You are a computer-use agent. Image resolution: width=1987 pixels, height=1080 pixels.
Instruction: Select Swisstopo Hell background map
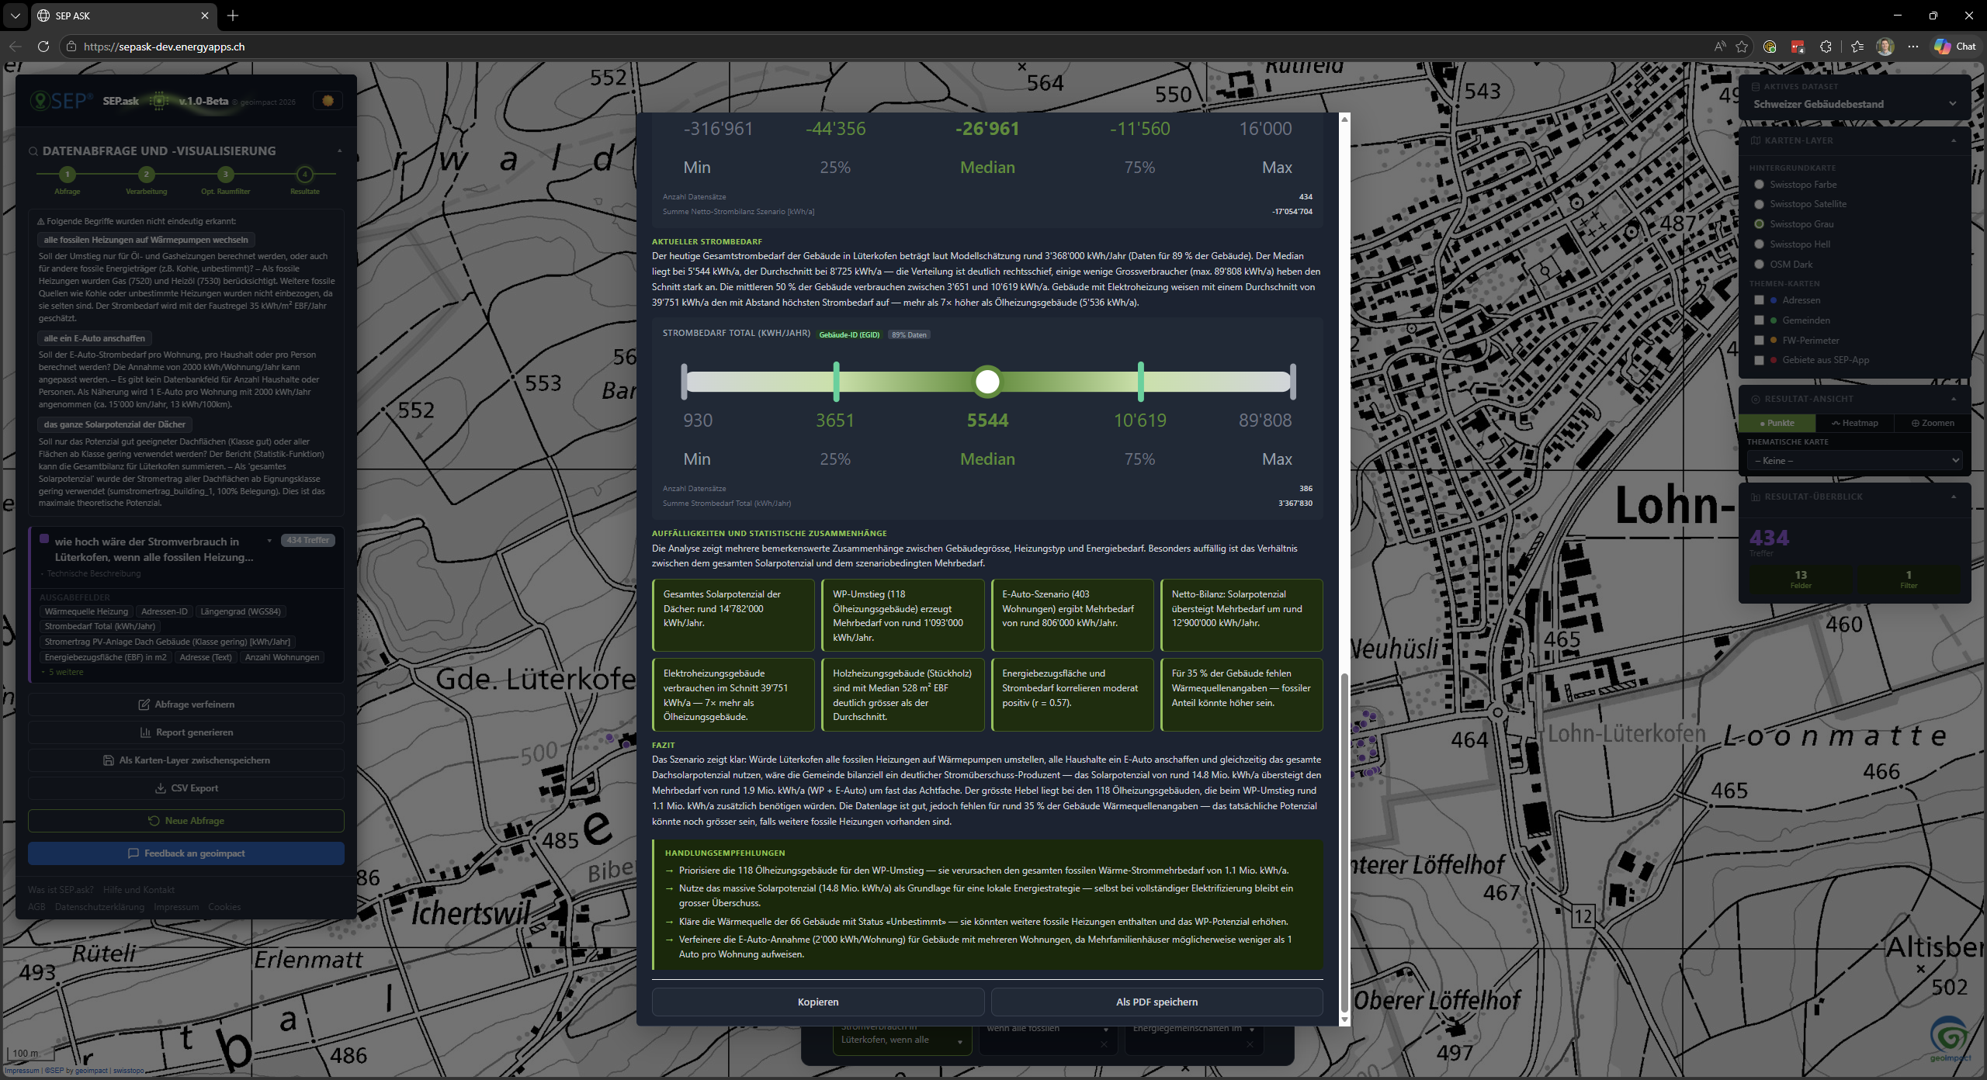[1759, 244]
